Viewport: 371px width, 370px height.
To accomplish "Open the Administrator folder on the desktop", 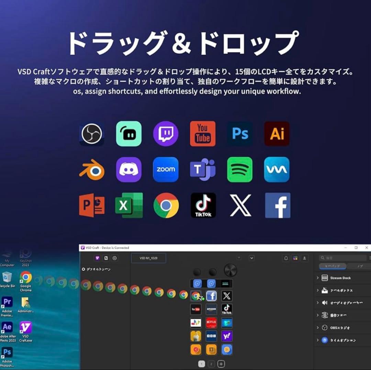I will (x=25, y=305).
